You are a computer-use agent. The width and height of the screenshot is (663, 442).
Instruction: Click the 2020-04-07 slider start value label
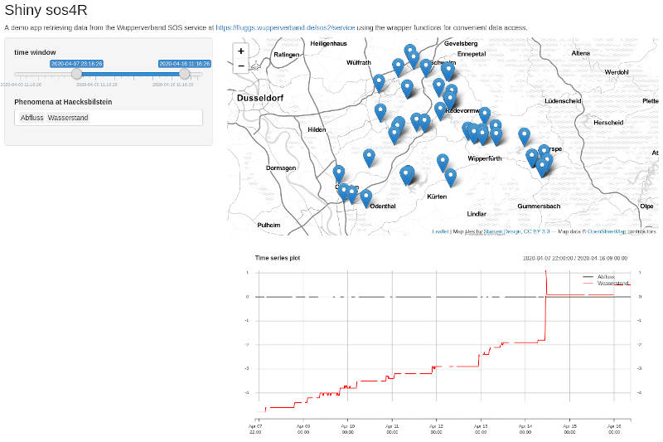pos(76,64)
